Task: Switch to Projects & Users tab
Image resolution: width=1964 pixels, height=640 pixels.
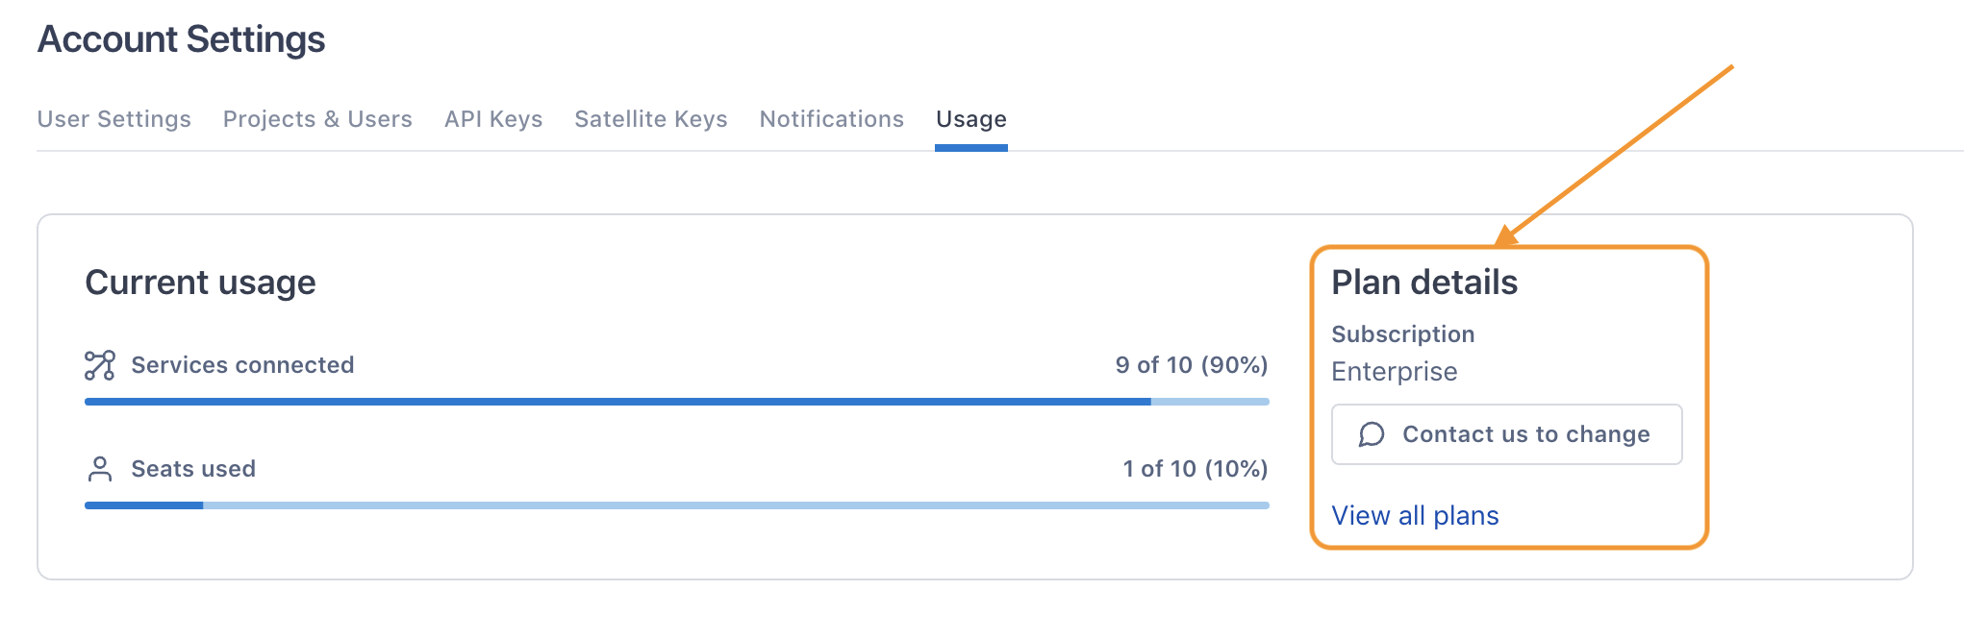Action: pyautogui.click(x=317, y=119)
